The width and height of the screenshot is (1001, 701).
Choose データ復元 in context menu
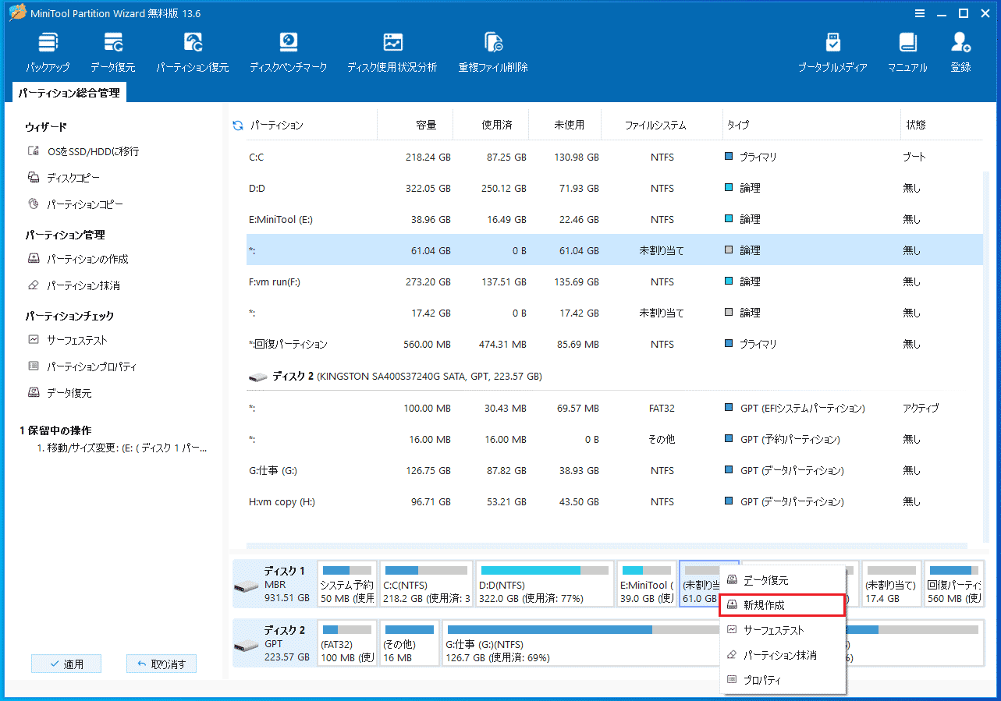(x=783, y=580)
